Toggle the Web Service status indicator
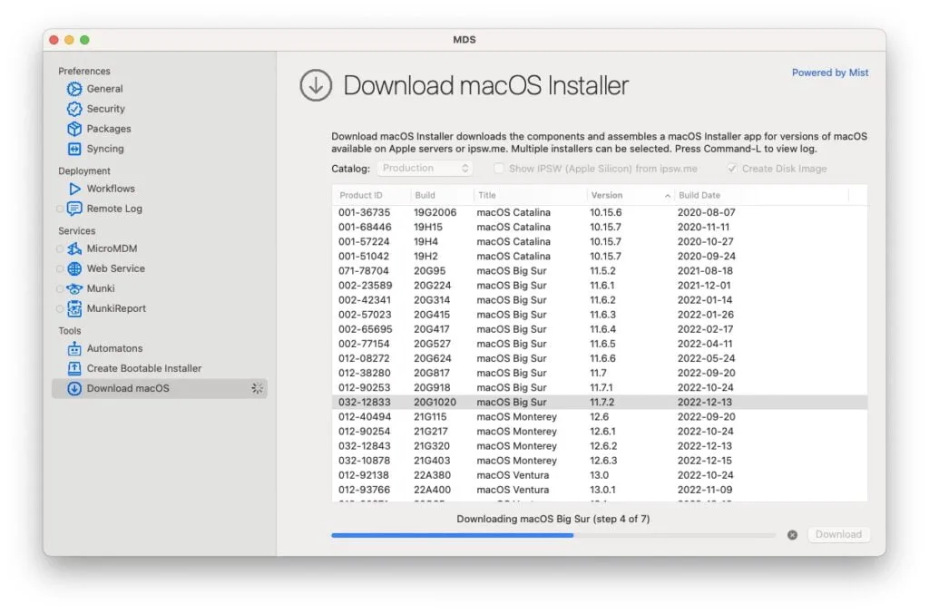Screen dimensions: 929x613 tap(59, 269)
